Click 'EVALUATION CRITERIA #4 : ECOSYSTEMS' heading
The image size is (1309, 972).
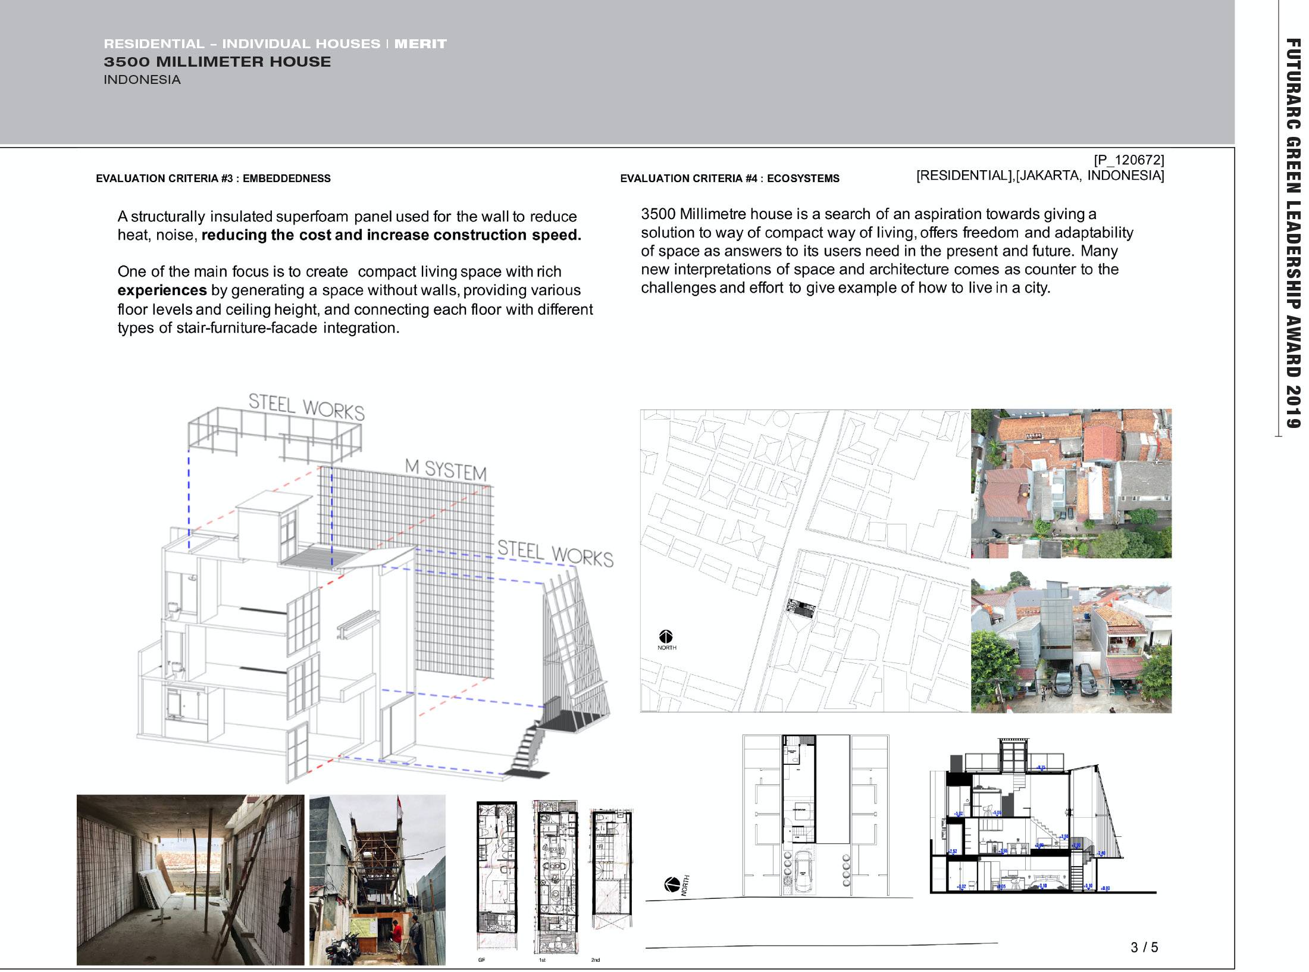(x=729, y=179)
